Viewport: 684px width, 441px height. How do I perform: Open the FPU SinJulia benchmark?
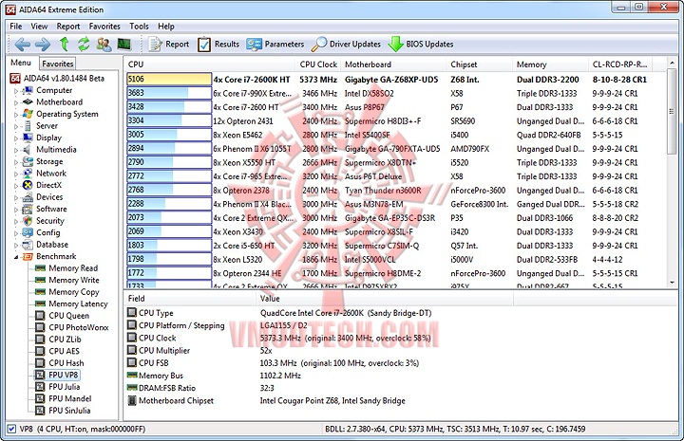click(x=69, y=410)
